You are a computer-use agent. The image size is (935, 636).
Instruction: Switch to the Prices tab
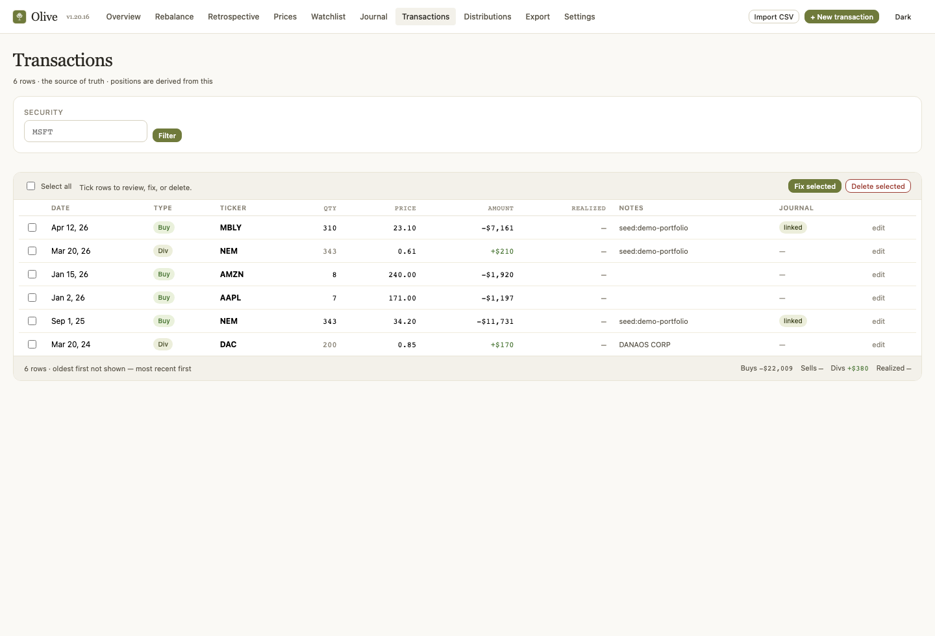(285, 17)
